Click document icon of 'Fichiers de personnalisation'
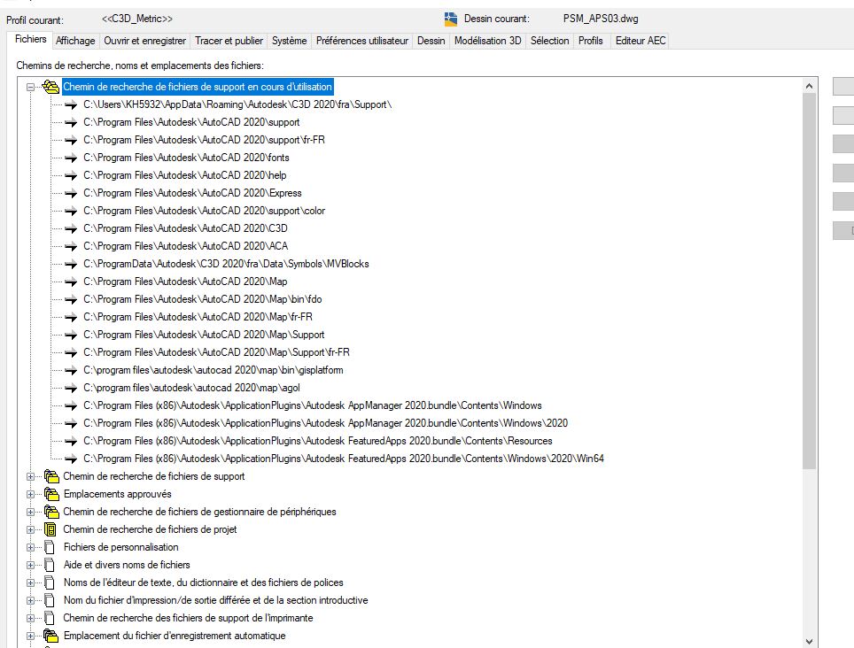 click(x=50, y=547)
